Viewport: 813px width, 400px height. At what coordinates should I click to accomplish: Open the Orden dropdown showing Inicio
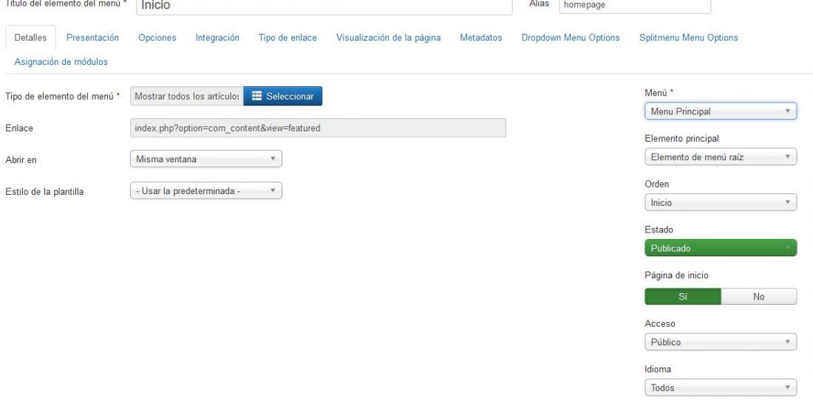pyautogui.click(x=721, y=202)
